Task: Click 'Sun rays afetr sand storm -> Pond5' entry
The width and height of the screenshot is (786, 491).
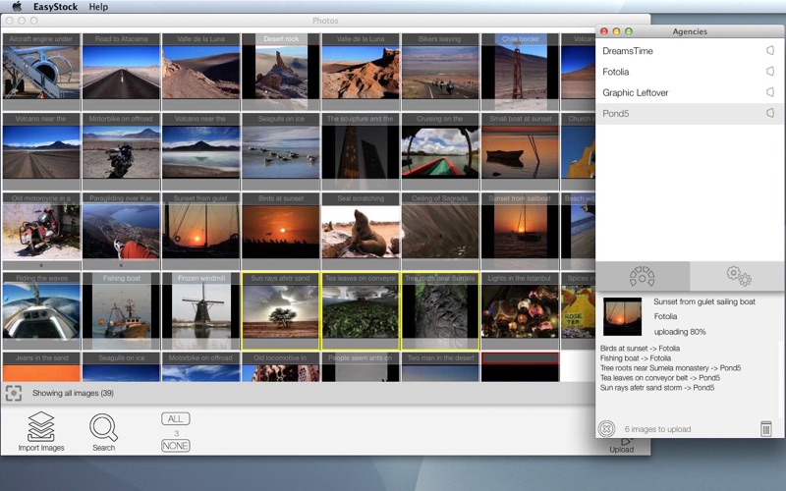Action: coord(656,388)
